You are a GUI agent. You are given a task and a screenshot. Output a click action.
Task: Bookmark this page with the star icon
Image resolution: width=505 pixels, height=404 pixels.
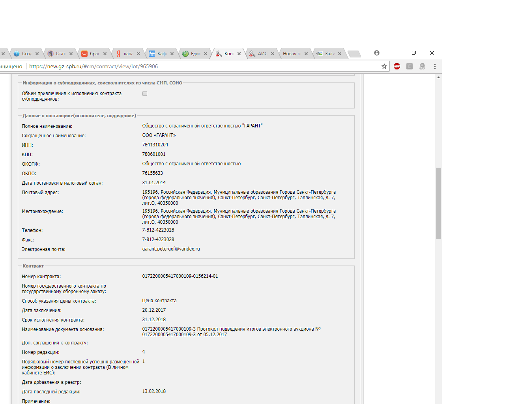(x=384, y=66)
